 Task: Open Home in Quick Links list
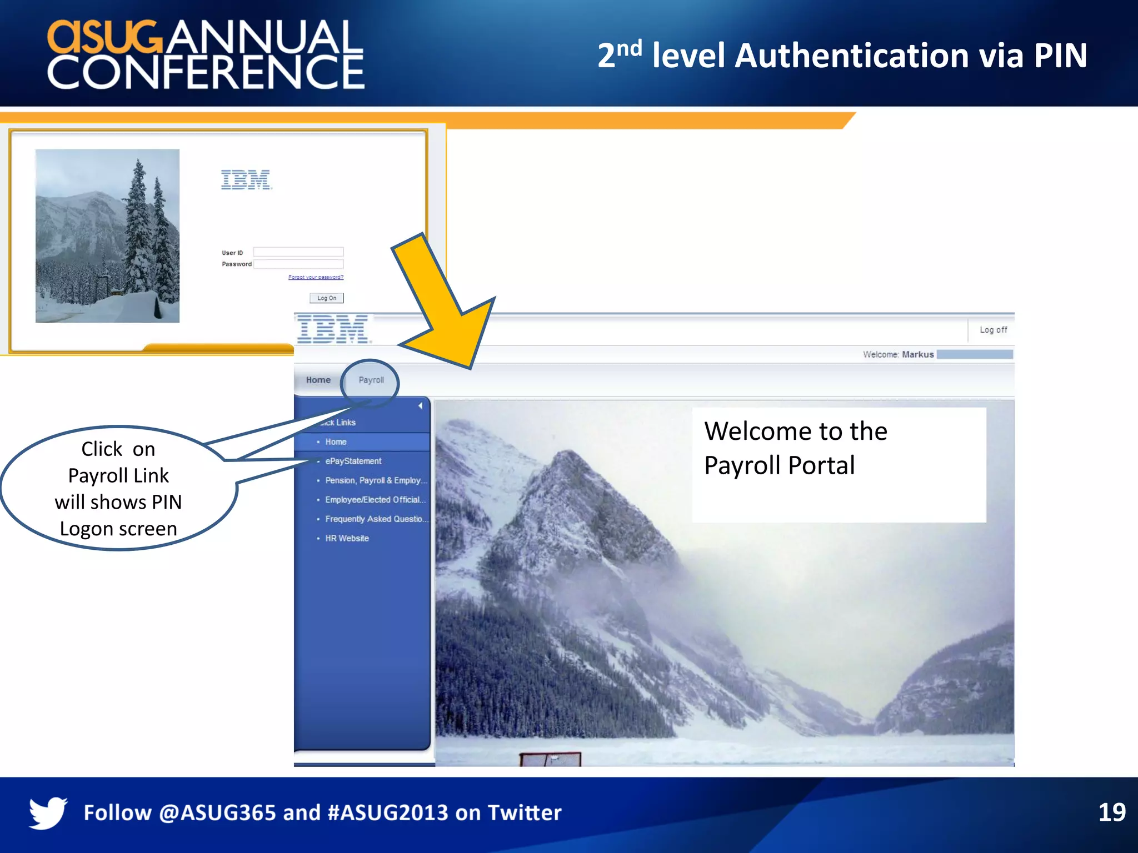coord(336,442)
